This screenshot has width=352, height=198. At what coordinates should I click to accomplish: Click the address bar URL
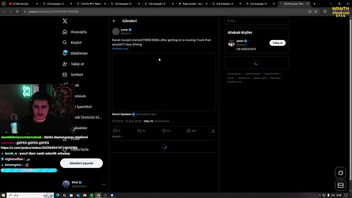coord(53,12)
